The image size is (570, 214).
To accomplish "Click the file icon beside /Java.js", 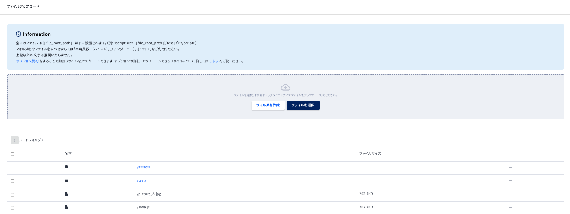I will 67,207.
